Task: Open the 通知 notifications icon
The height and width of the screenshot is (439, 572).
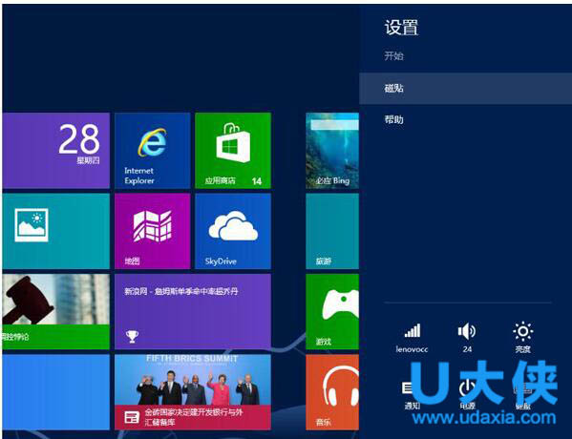Action: pyautogui.click(x=412, y=395)
